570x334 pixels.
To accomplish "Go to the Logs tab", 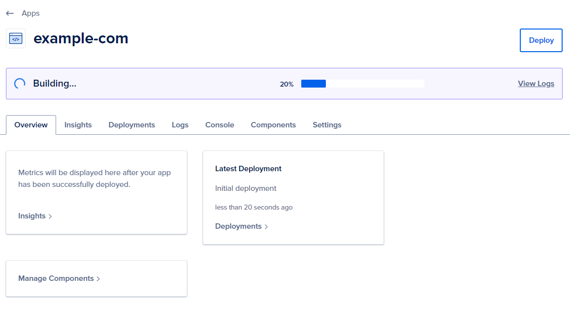I will [180, 125].
